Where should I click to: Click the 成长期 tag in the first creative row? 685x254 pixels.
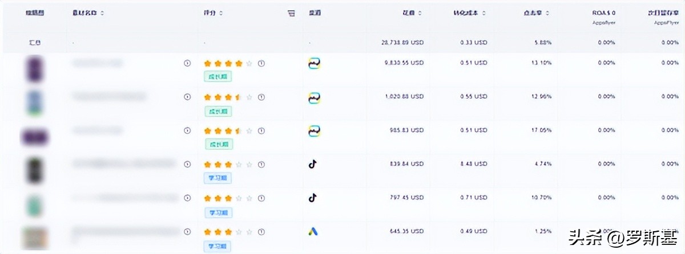click(218, 77)
